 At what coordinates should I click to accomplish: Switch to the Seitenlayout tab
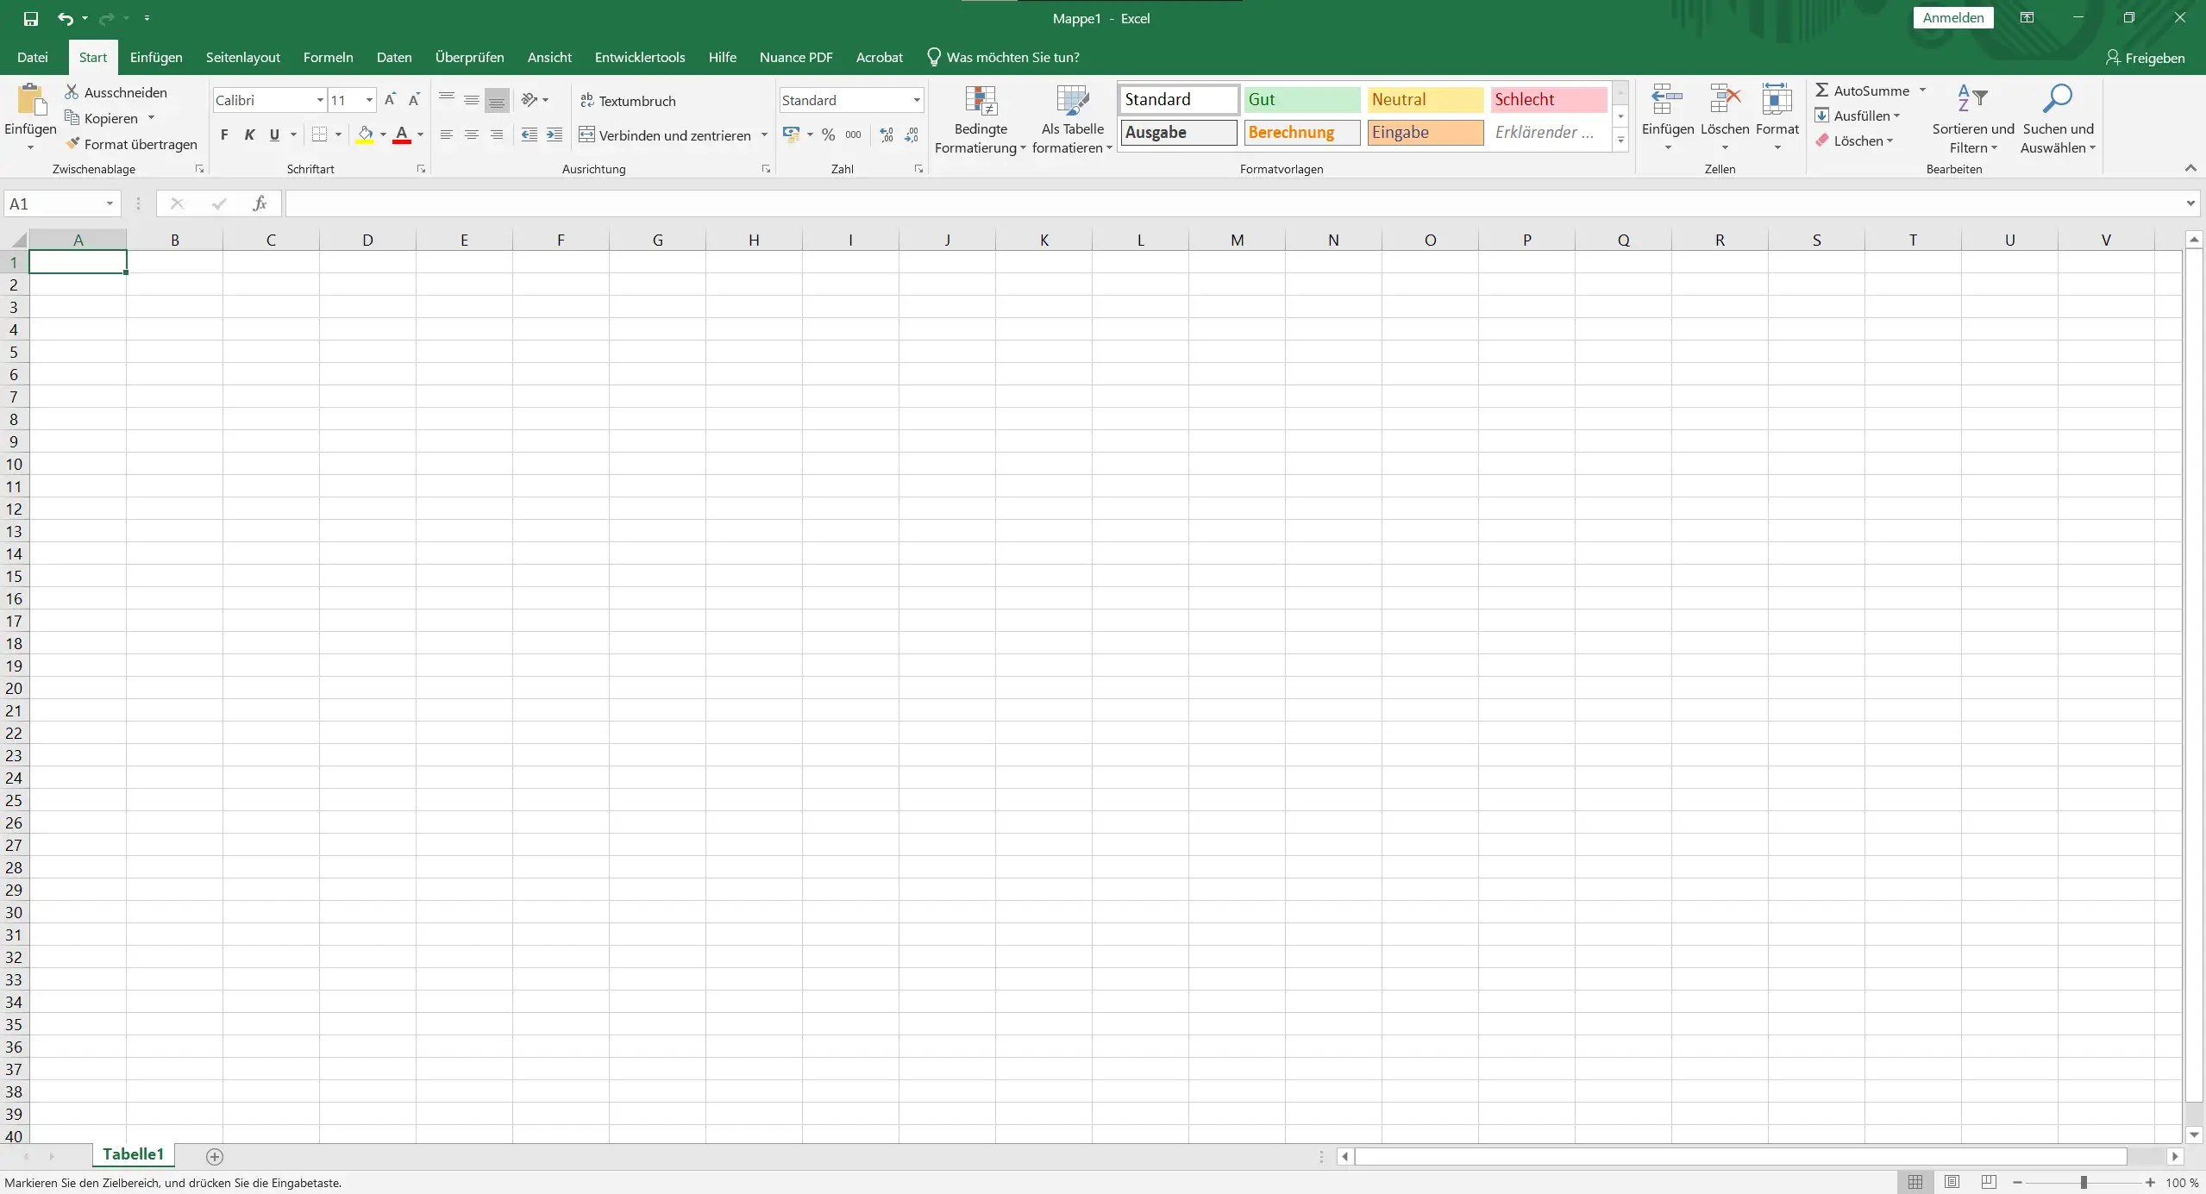click(242, 58)
